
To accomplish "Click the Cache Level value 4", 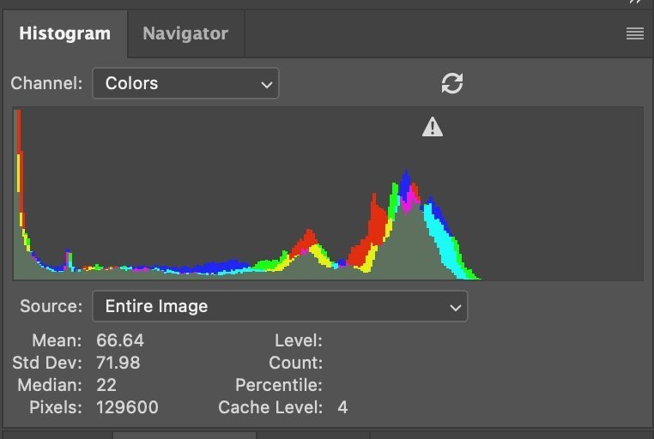I will coord(342,407).
